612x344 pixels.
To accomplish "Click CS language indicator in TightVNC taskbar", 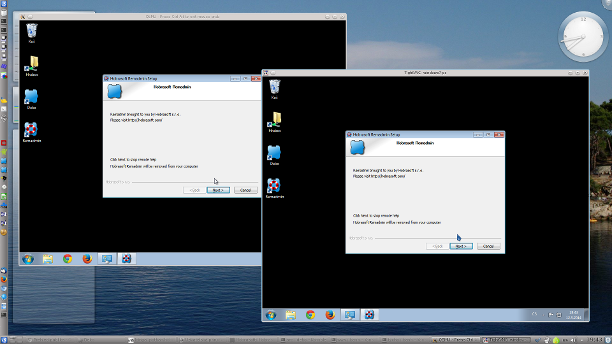I will tap(534, 314).
